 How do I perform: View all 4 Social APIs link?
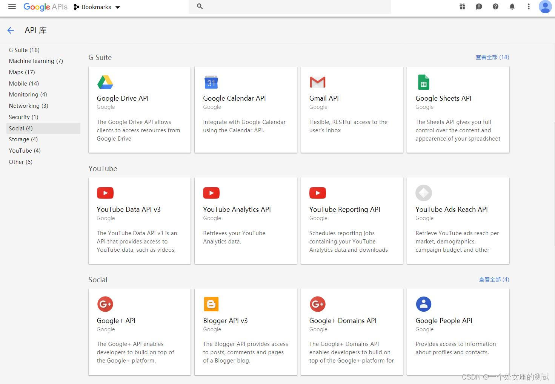[494, 280]
